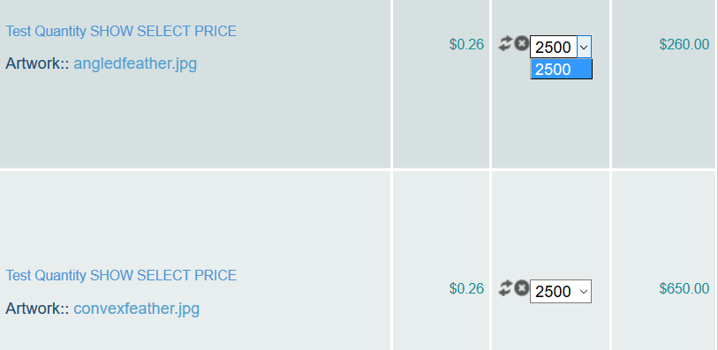The height and width of the screenshot is (350, 718).
Task: Click the $0.26 unit price in angledfeather row
Action: click(x=466, y=44)
